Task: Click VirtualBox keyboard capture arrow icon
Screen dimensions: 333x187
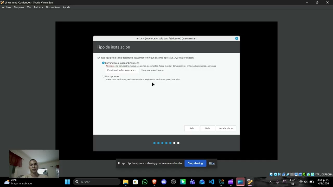Action: (312, 174)
